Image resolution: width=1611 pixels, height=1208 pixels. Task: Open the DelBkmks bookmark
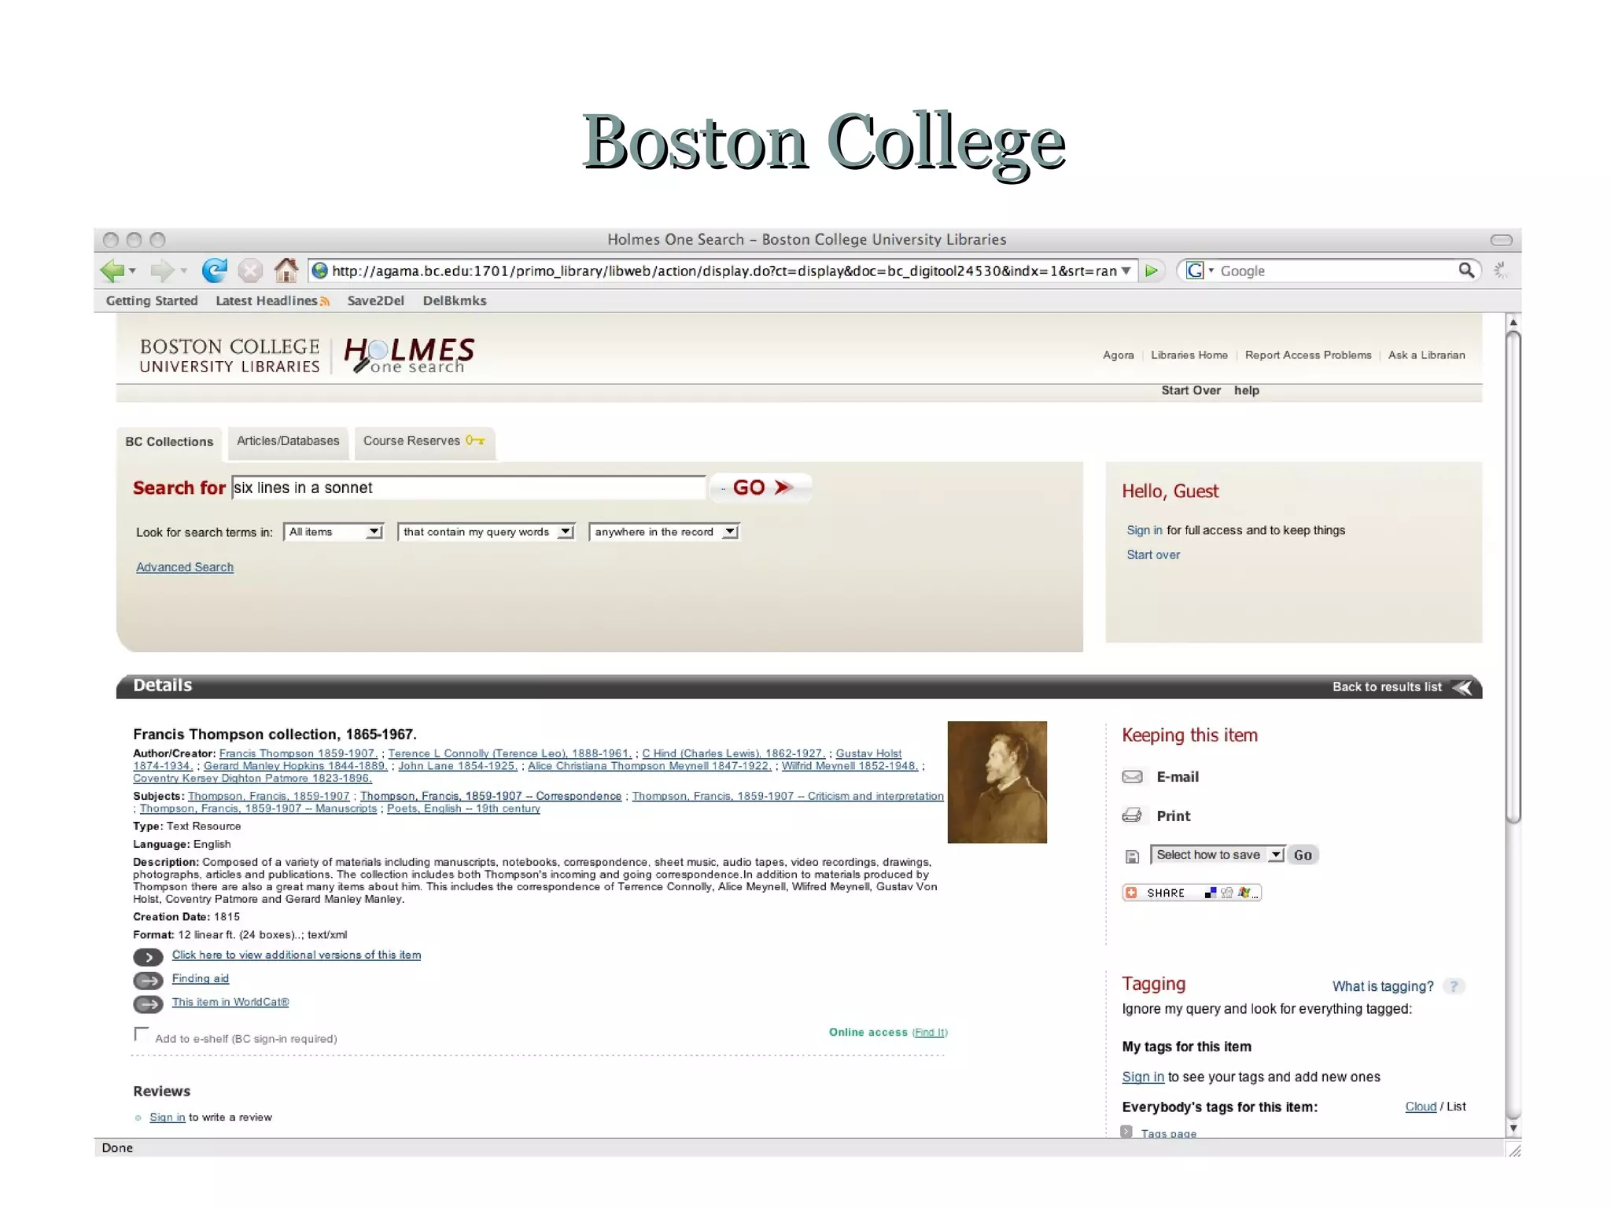coord(455,301)
